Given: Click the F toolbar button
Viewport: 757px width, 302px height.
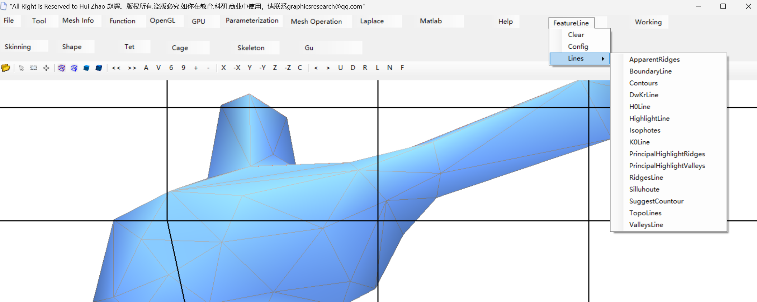Looking at the screenshot, I should pos(402,68).
